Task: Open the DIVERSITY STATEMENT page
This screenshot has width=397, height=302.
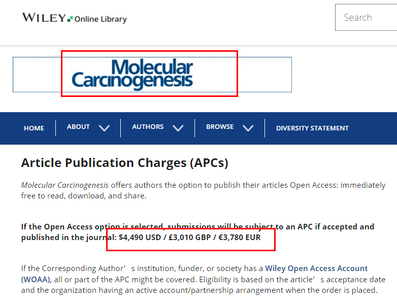Action: pyautogui.click(x=312, y=128)
